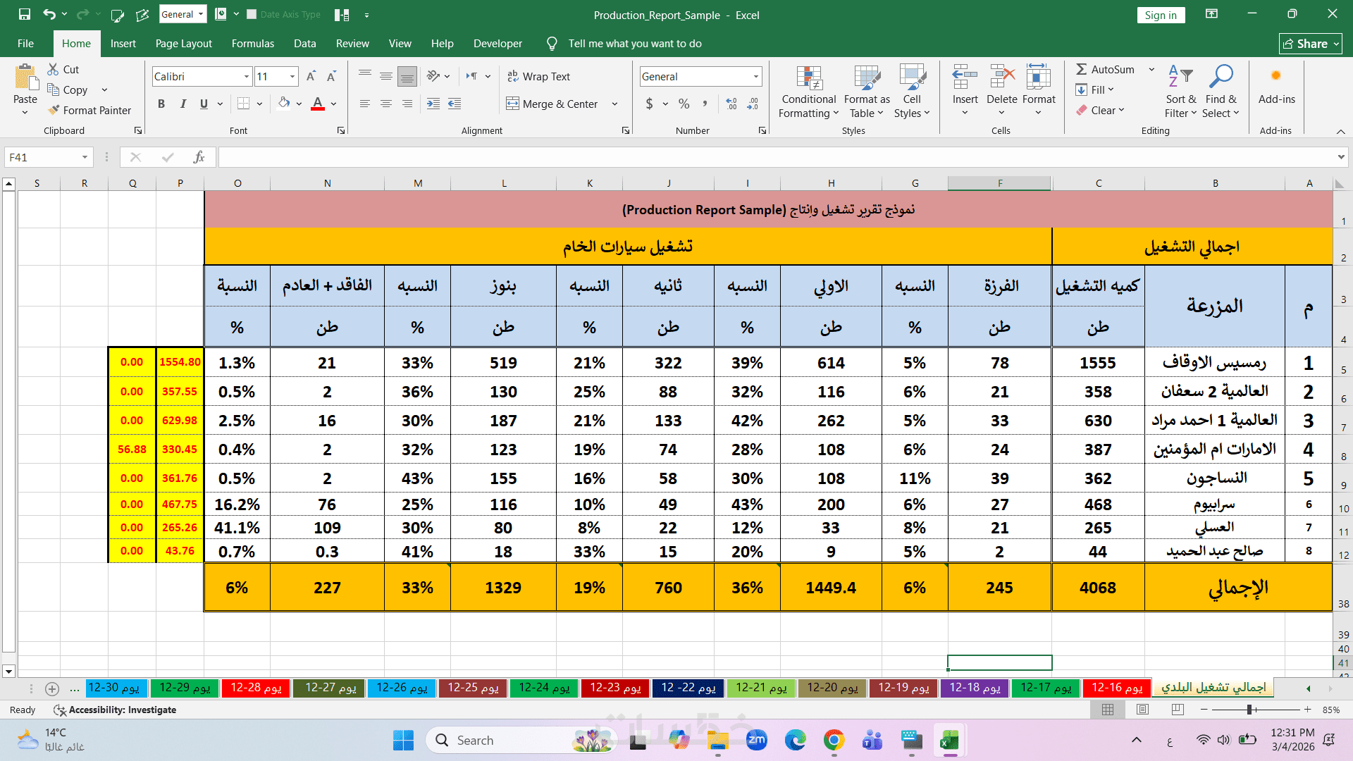Switch to the يوم 12-25 sheet tab
The image size is (1353, 761).
coord(473,688)
